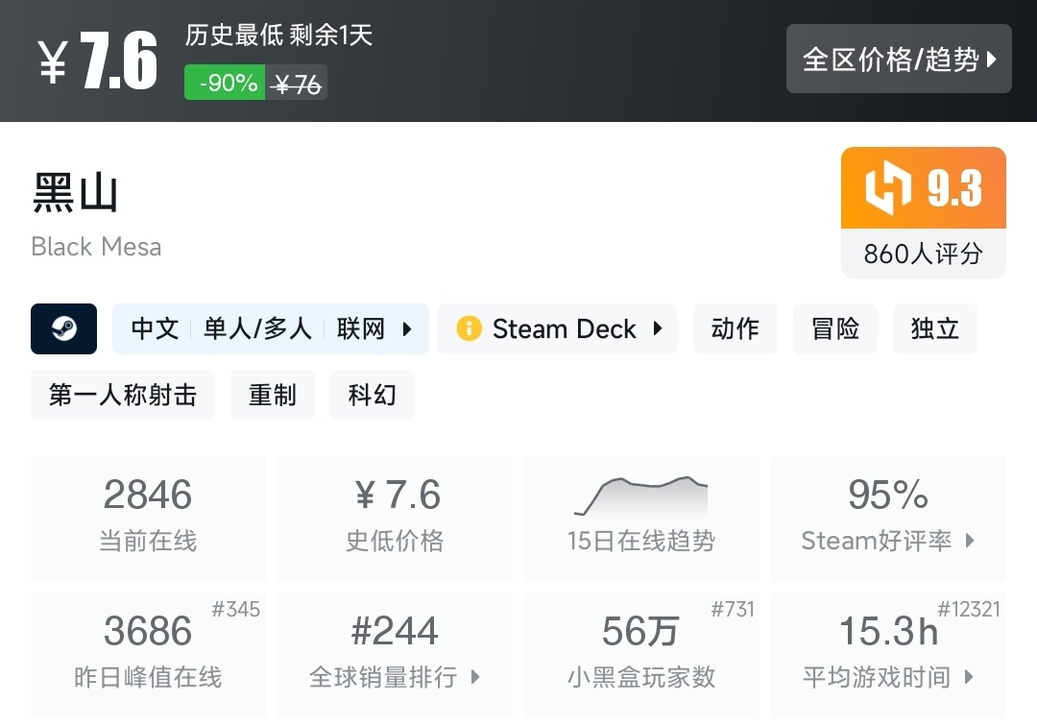The height and width of the screenshot is (726, 1037).
Task: Open the 860人评分 ratings count
Action: tap(923, 254)
